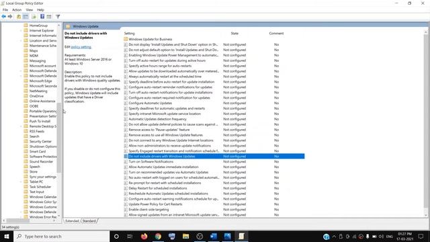This screenshot has width=430, height=242.
Task: Select 'Delay Restart for scheduled installations' setting
Action: point(158,188)
